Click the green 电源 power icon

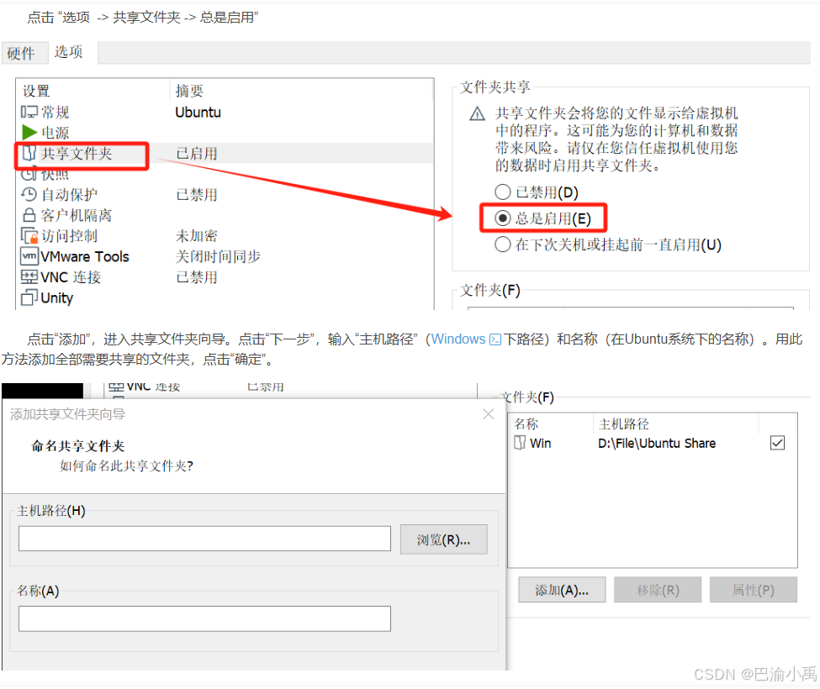point(29,132)
